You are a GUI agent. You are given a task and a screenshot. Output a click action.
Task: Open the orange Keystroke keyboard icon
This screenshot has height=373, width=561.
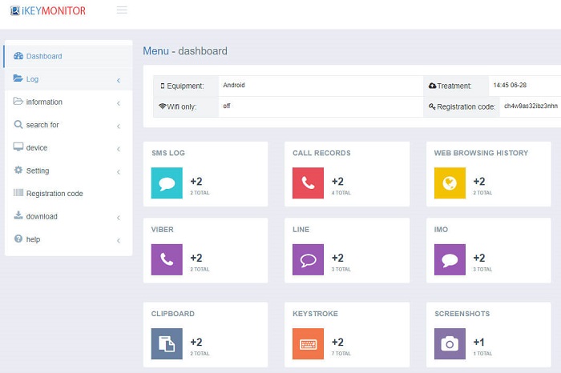pos(308,344)
